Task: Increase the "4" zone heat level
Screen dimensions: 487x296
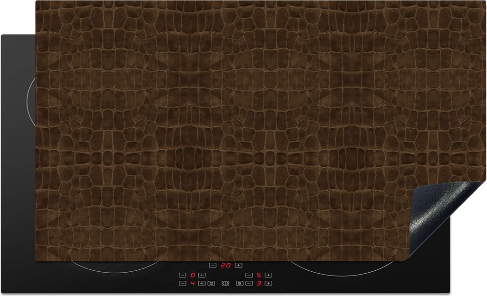Action: pos(201,283)
